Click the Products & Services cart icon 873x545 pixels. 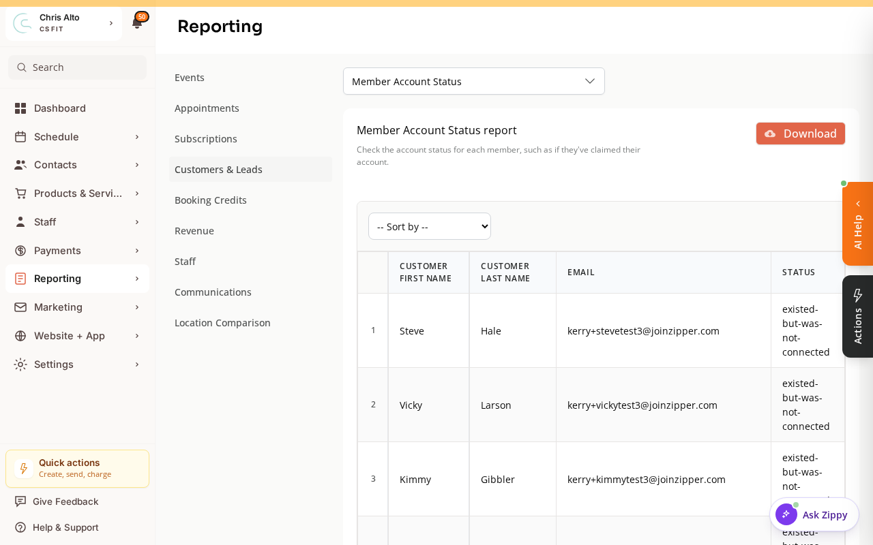[x=20, y=193]
